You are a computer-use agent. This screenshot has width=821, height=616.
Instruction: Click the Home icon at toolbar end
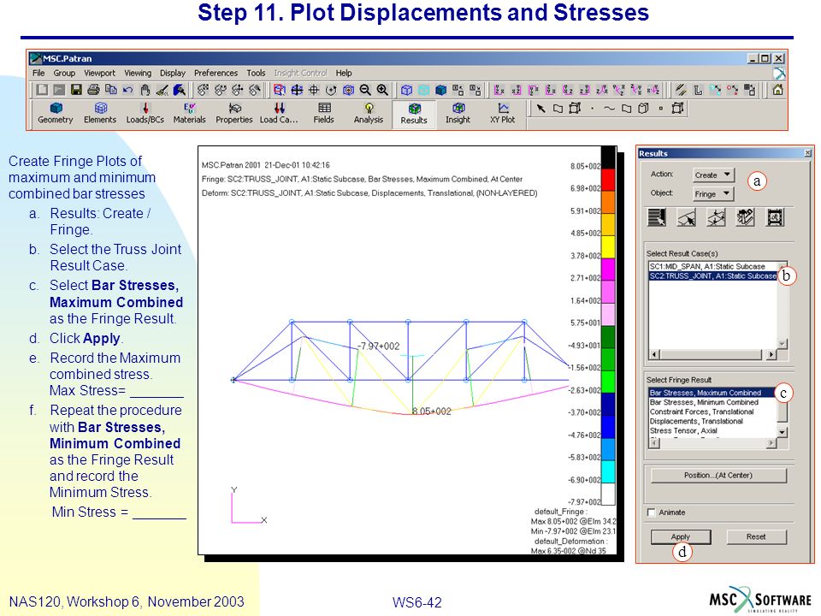[778, 90]
